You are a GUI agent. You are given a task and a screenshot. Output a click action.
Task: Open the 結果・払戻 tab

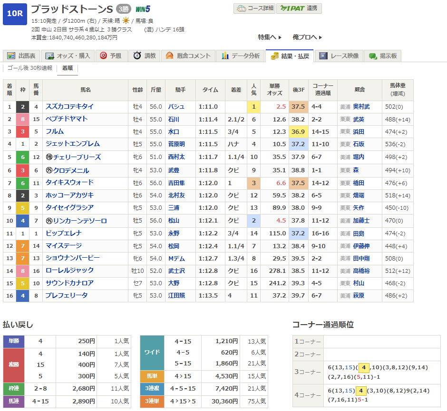tap(290, 56)
